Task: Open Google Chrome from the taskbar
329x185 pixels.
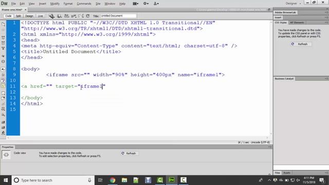Action: click(x=113, y=180)
